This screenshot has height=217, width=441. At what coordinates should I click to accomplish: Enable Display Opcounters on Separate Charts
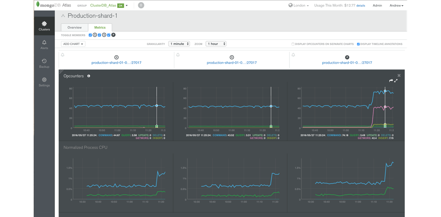(x=293, y=44)
